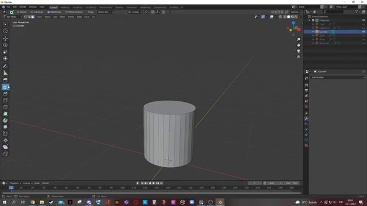Viewport: 367px width, 206px height.
Task: Click the outliner search field
Action: tap(334, 11)
